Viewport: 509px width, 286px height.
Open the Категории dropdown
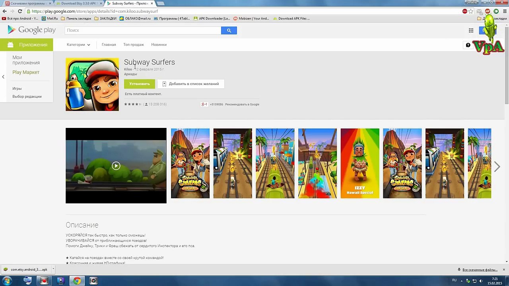tap(78, 44)
